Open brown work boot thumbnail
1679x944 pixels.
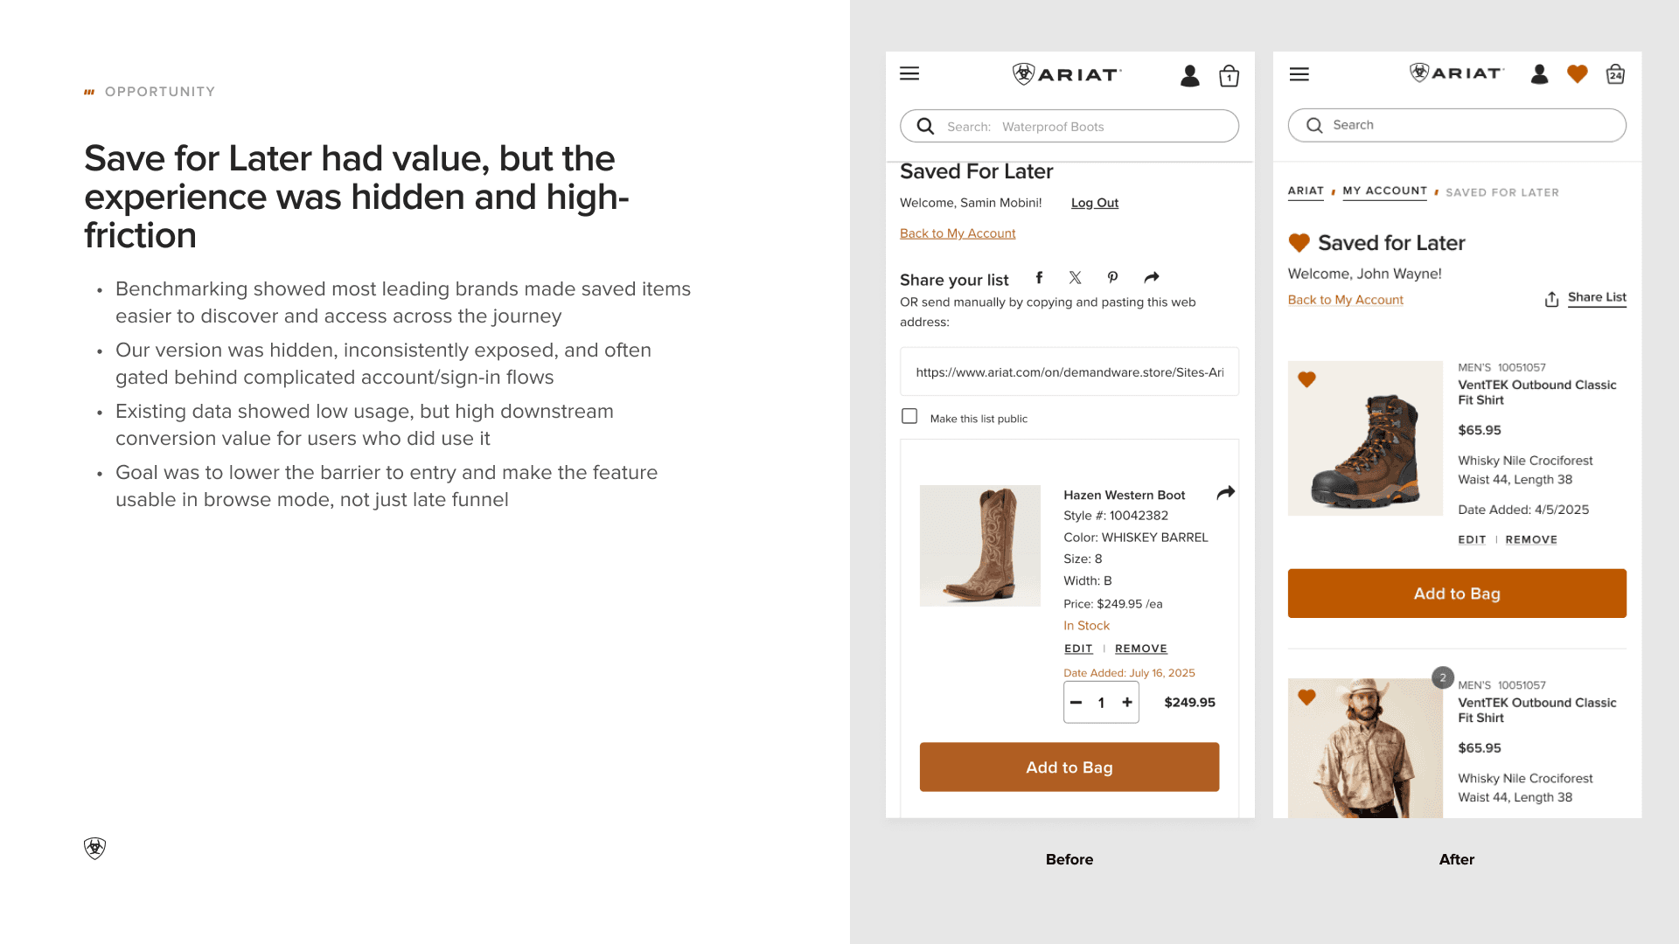pos(1365,438)
